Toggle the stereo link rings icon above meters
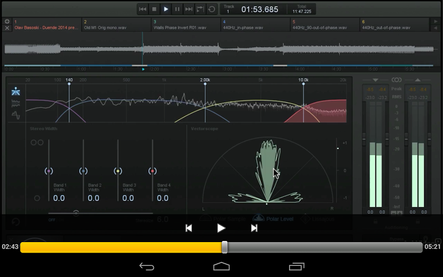Screen dimensions: 443x277 [x=396, y=80]
